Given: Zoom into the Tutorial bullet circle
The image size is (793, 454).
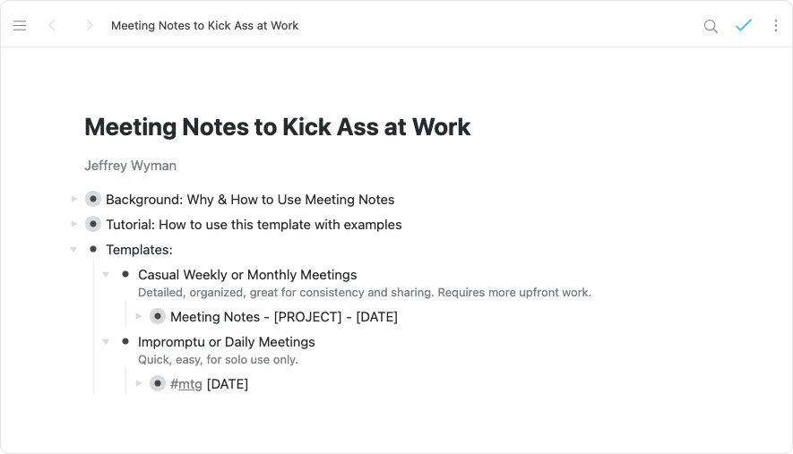Looking at the screenshot, I should pos(93,224).
